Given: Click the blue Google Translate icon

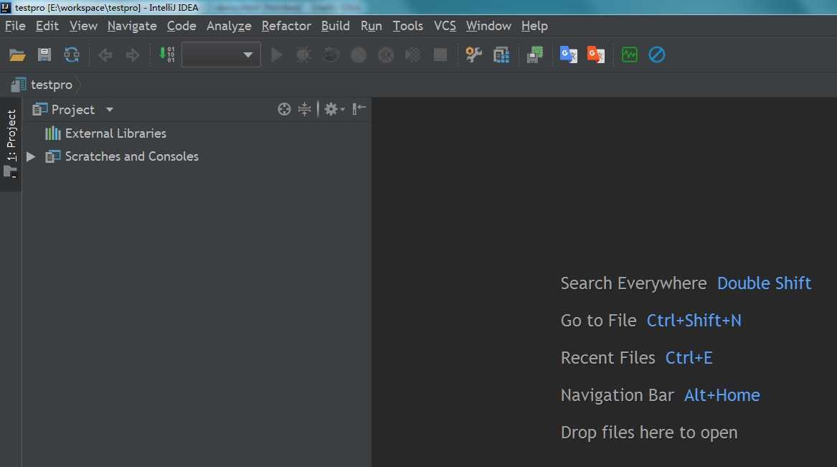Looking at the screenshot, I should click(x=569, y=55).
